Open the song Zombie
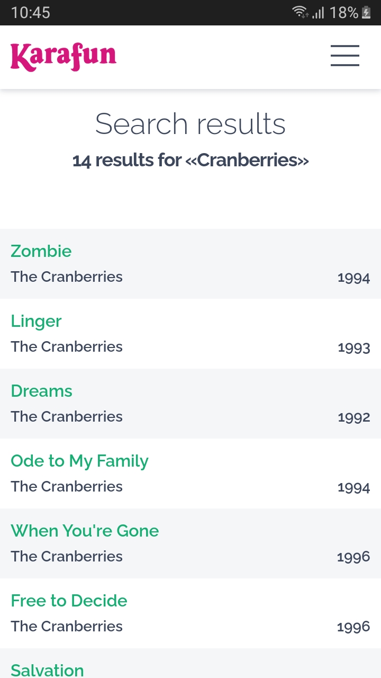The image size is (381, 678). (41, 251)
